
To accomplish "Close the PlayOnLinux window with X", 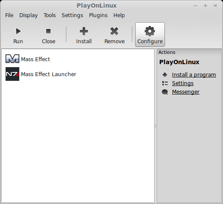I will click(215, 6).
